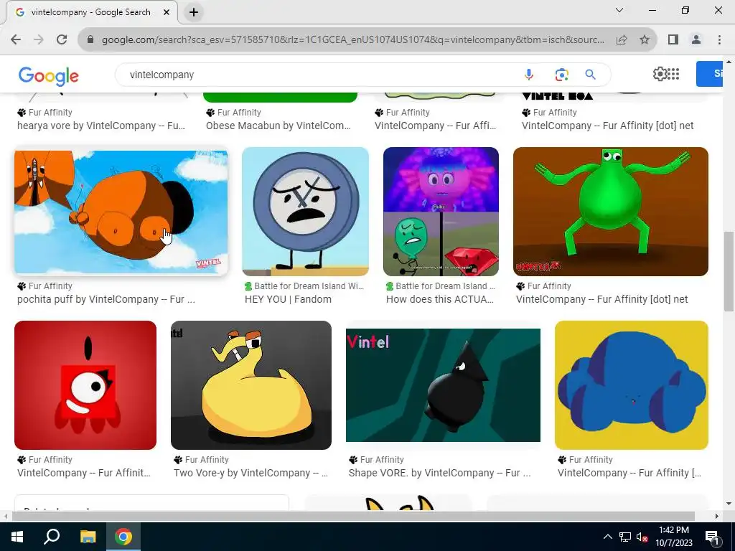Show hidden system tray icons
Image resolution: width=735 pixels, height=551 pixels.
click(607, 537)
